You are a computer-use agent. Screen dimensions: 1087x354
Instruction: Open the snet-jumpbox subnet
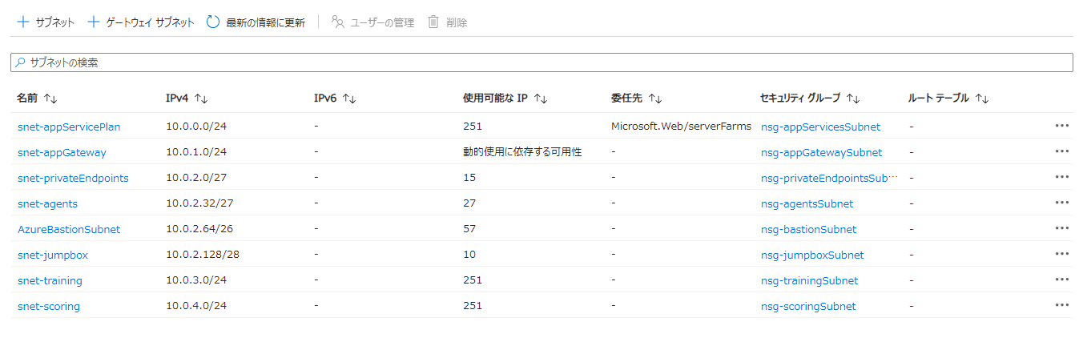pos(52,255)
